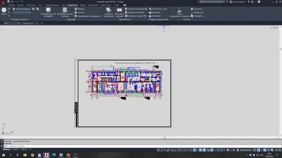Click Выполнить сценарий icon

[119, 12]
